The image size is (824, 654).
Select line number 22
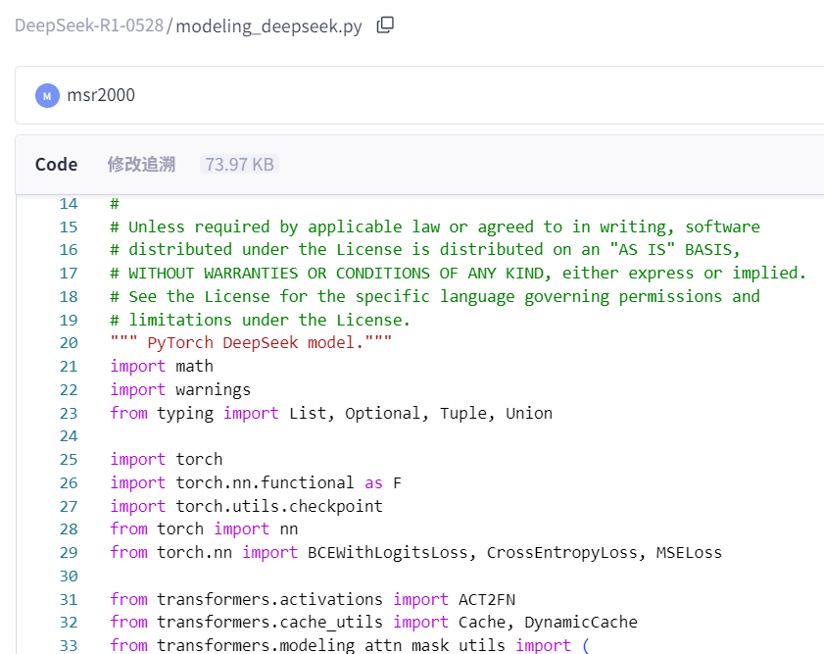click(x=69, y=390)
